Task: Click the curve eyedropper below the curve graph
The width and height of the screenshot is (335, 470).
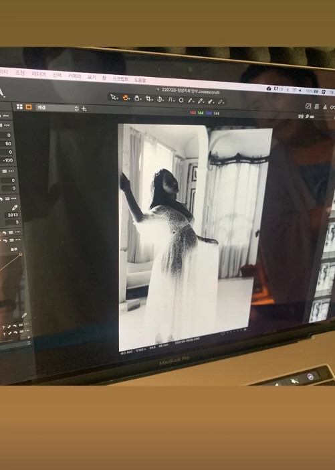Action: [x=24, y=315]
